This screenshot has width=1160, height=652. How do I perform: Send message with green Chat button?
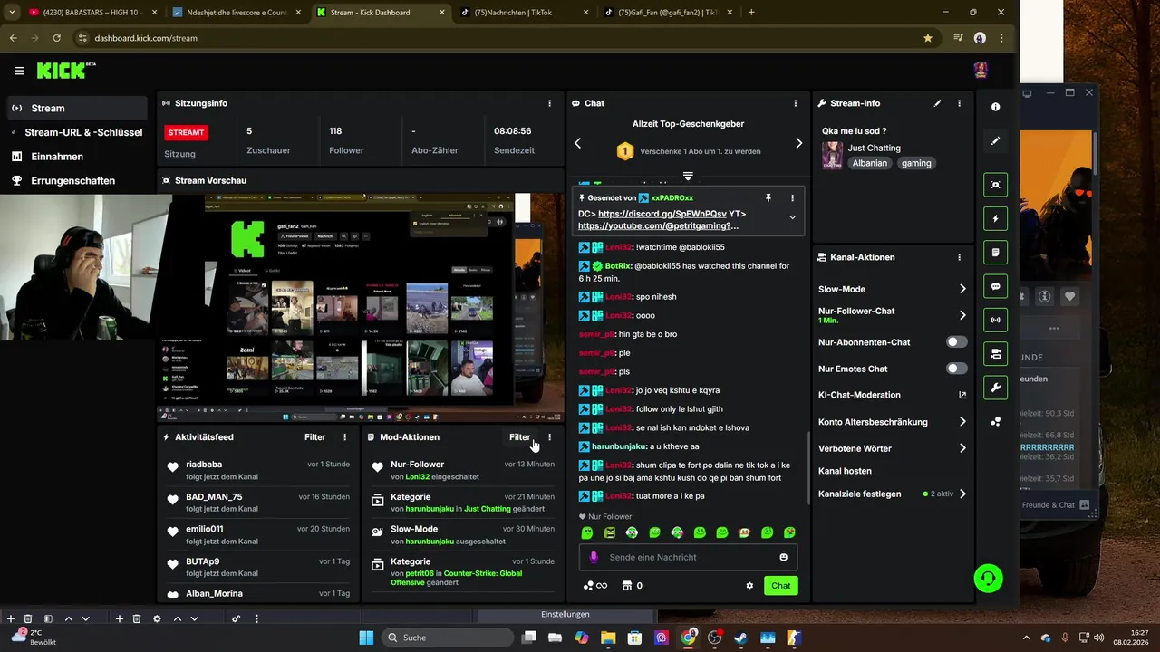[781, 586]
